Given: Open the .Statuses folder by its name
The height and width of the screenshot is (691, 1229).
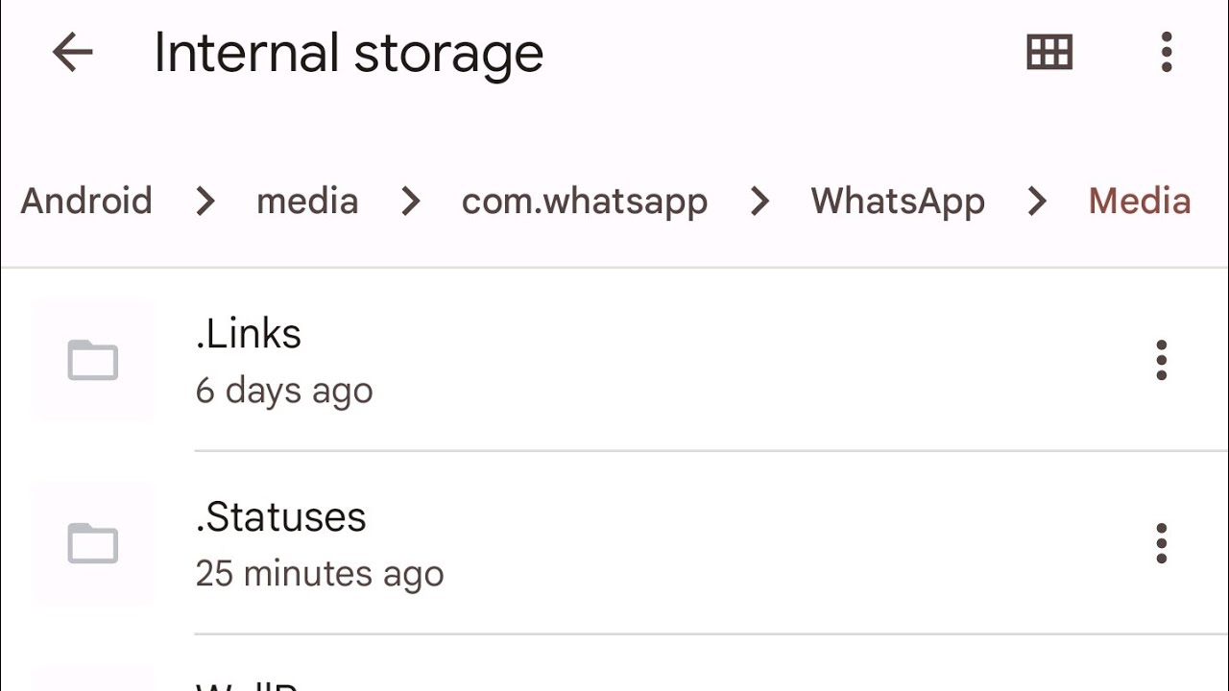Looking at the screenshot, I should pos(280,517).
